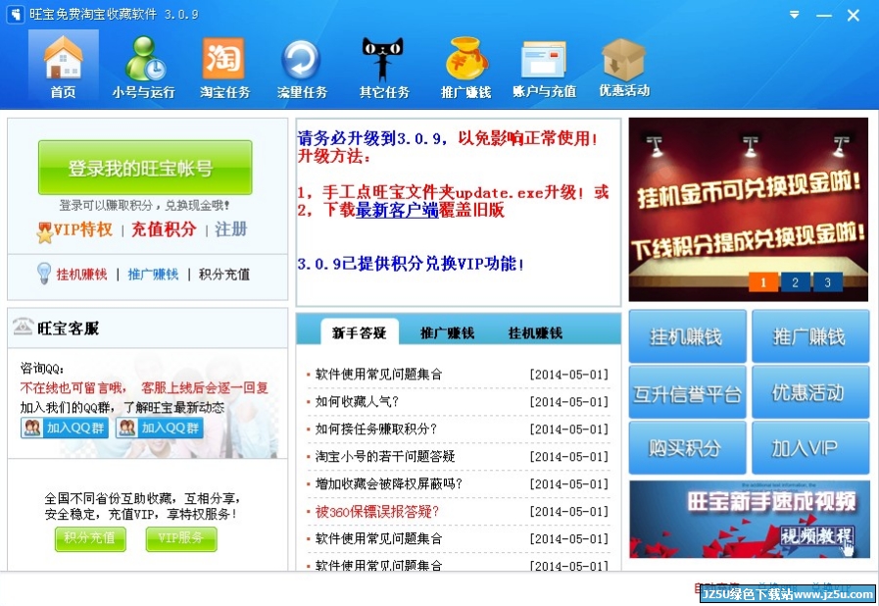Select banner slide 2
This screenshot has width=879, height=606.
click(x=795, y=282)
